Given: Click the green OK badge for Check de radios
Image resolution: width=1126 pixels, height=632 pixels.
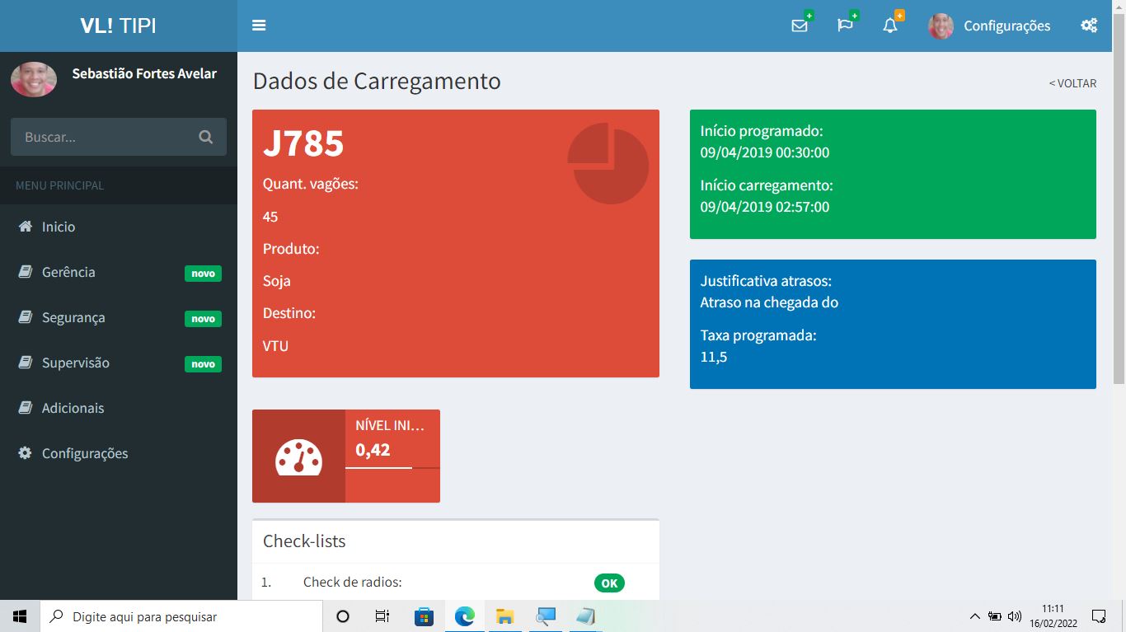Looking at the screenshot, I should point(609,583).
